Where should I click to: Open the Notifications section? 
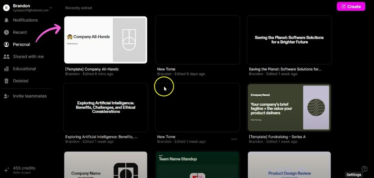coord(25,20)
